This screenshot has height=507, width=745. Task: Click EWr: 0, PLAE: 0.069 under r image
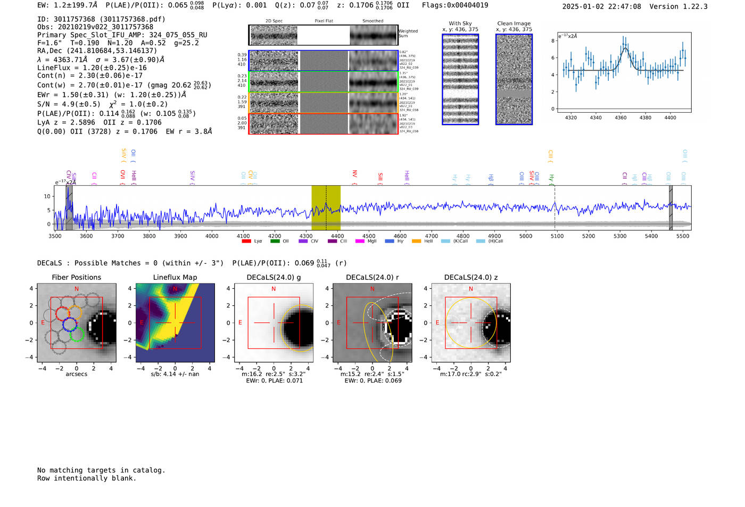[x=372, y=380]
